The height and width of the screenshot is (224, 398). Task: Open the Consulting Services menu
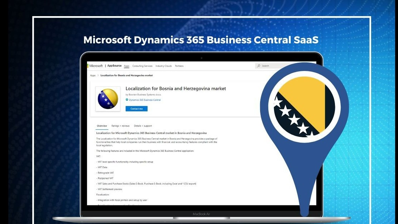coord(142,66)
